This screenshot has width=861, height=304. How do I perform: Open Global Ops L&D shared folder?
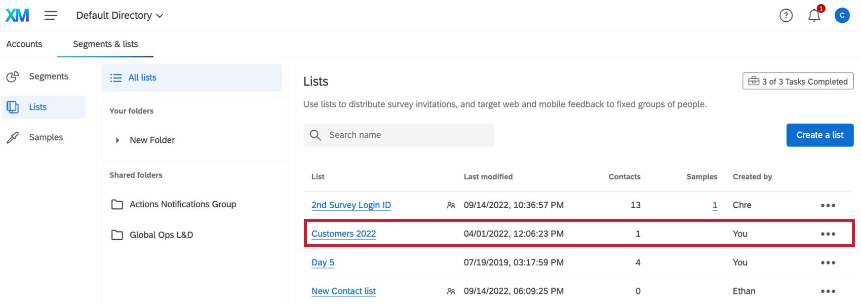tap(161, 235)
